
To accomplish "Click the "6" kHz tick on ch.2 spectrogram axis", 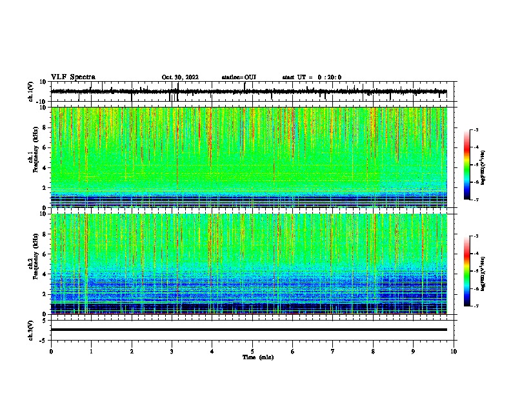I will click(45, 254).
